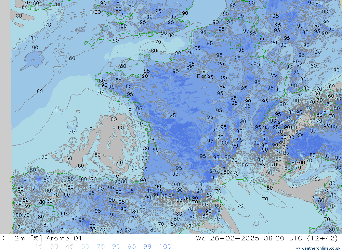Select the 15 value in the color legend
342x251 pixels.
pos(39,247)
